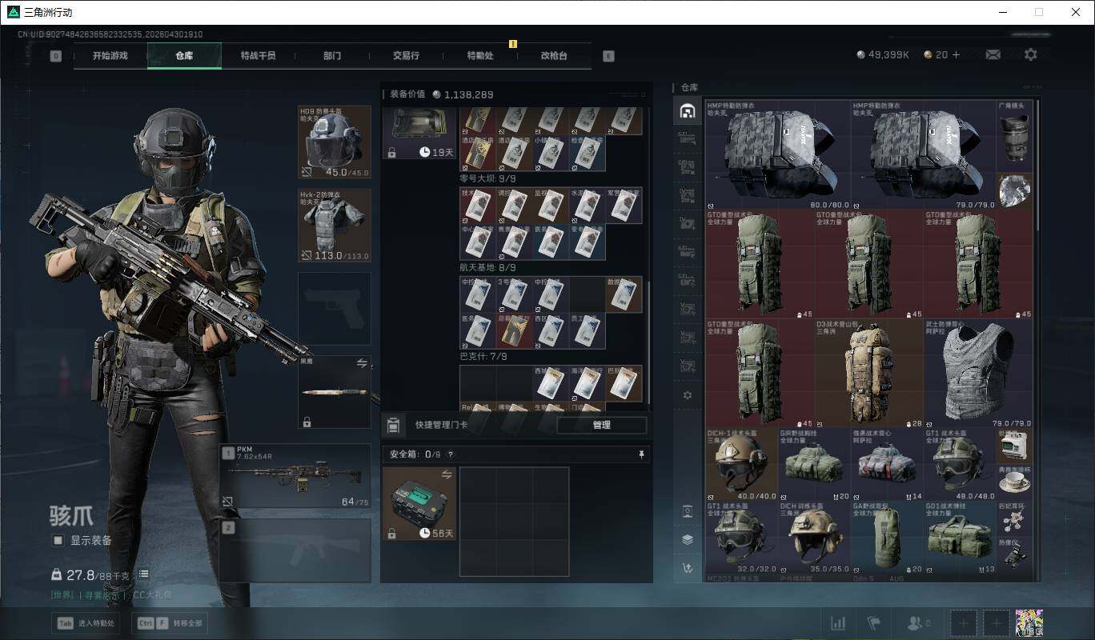
Task: Click the 安全箱 help question mark
Action: [x=451, y=454]
